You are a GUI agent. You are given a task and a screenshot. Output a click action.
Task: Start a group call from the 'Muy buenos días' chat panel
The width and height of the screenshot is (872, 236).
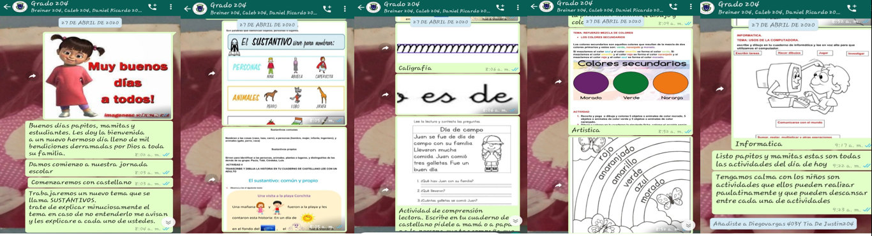153,8
